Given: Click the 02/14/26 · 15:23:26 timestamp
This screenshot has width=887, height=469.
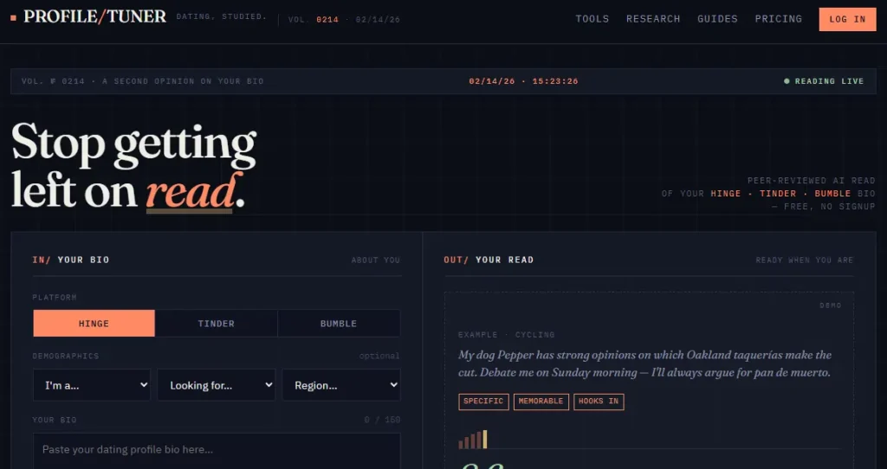Looking at the screenshot, I should (x=523, y=81).
